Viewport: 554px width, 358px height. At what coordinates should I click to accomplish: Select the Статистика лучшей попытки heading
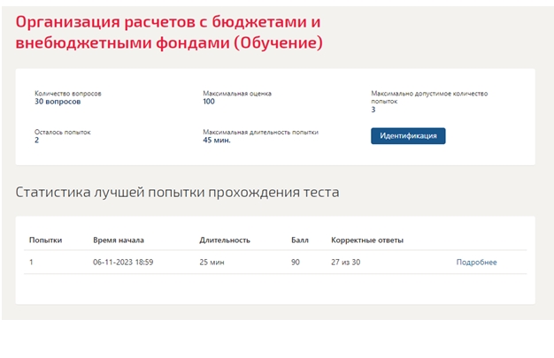177,193
